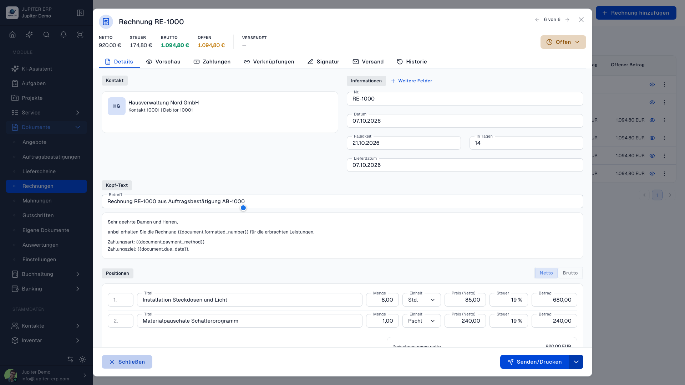685x385 pixels.
Task: Click the invoice document icon beside Rechnung RE-1000
Action: (106, 22)
